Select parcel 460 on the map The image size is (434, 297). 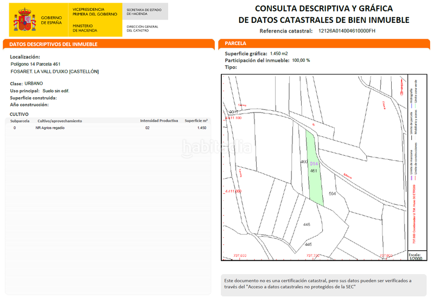pyautogui.click(x=304, y=162)
